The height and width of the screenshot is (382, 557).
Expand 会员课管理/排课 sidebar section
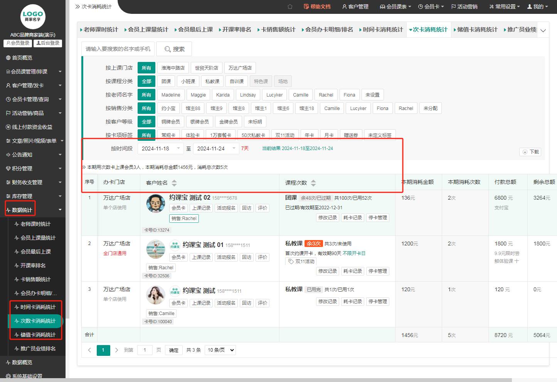click(33, 72)
